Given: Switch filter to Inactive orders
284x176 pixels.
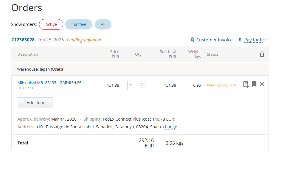Looking at the screenshot, I should [79, 24].
